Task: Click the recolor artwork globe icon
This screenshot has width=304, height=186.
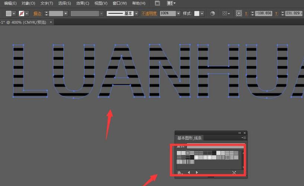Action: 212,13
